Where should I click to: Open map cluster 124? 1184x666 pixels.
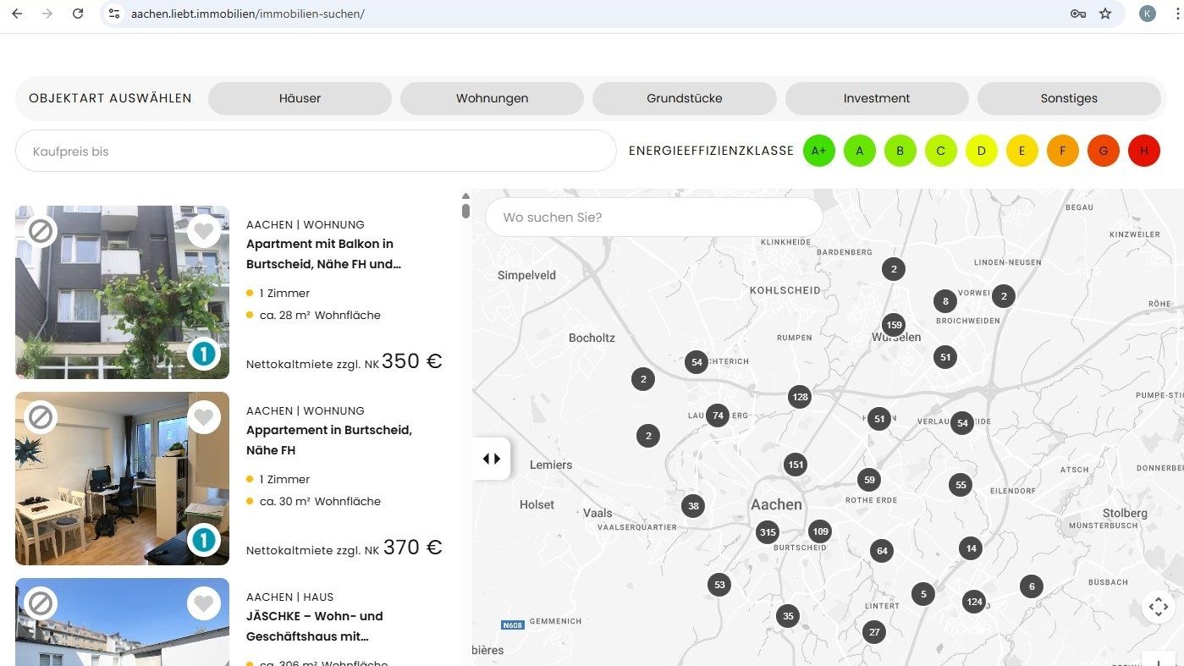tap(974, 602)
